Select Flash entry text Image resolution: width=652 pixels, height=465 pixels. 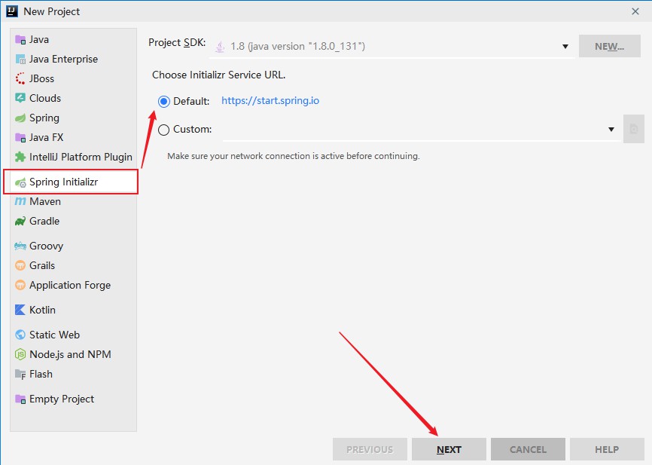[x=41, y=375]
